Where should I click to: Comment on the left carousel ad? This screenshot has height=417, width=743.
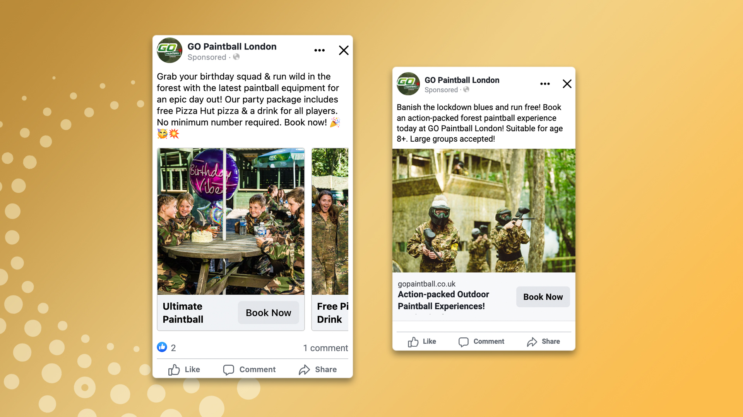pyautogui.click(x=249, y=370)
